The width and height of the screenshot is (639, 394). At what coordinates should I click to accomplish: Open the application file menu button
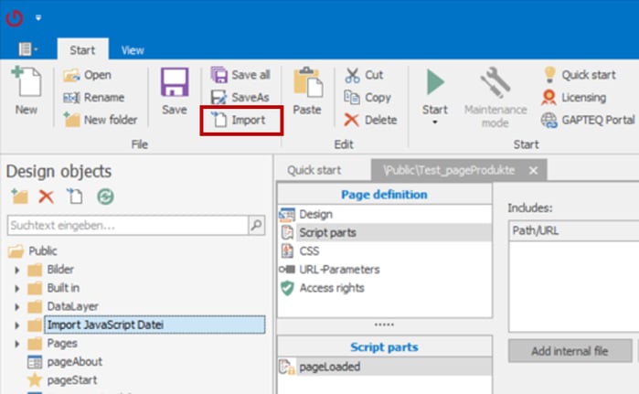pos(28,49)
